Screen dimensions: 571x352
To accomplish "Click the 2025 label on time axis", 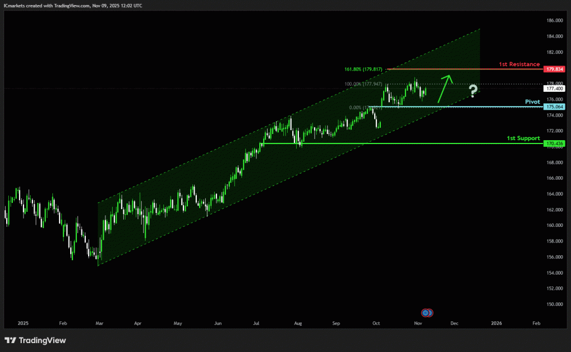I will pyautogui.click(x=22, y=323).
